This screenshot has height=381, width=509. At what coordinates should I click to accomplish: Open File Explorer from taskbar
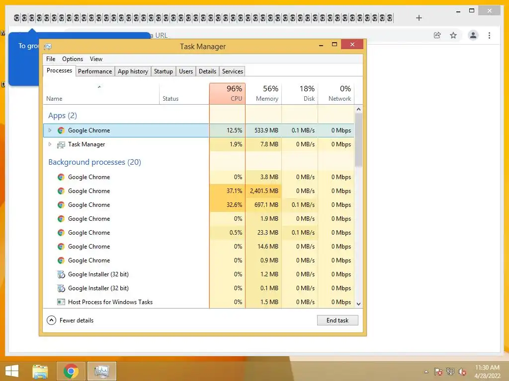[40, 371]
